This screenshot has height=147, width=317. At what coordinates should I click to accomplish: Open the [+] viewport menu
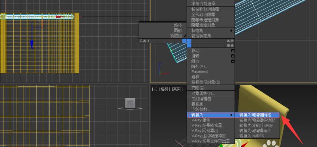click(x=155, y=89)
